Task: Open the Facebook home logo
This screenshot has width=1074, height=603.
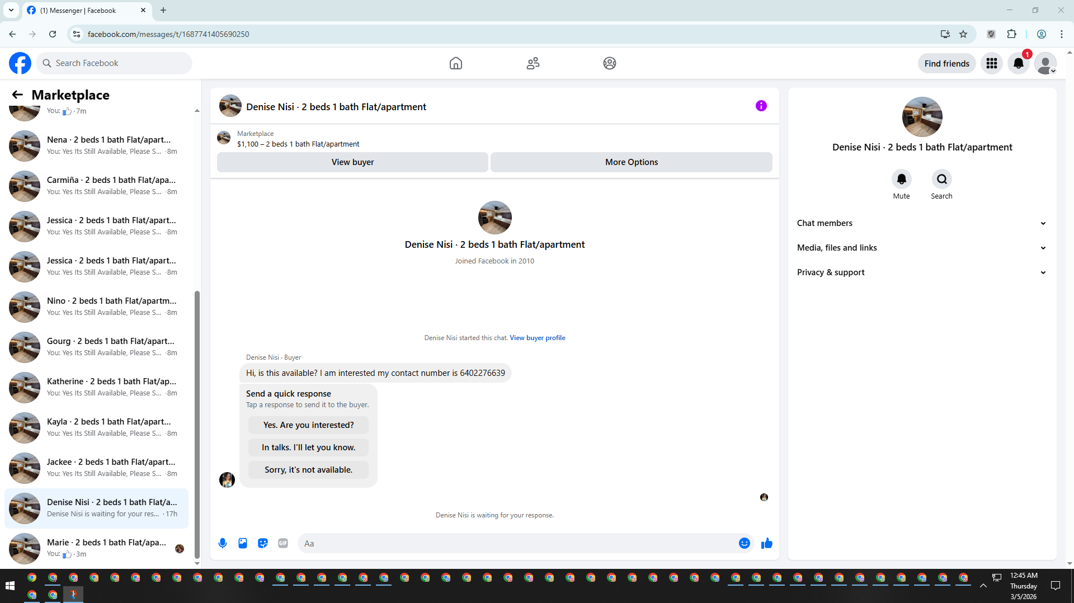Action: point(20,63)
